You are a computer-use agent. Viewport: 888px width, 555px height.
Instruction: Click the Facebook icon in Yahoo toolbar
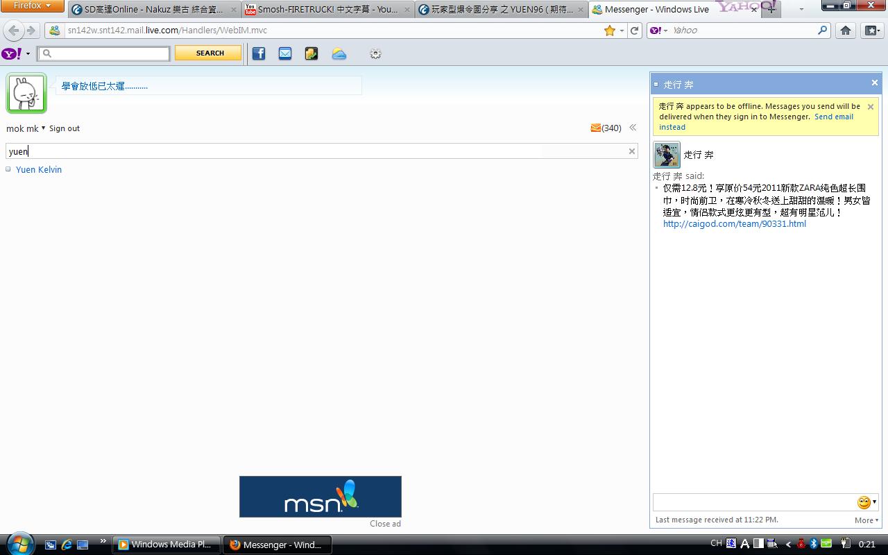click(x=259, y=53)
